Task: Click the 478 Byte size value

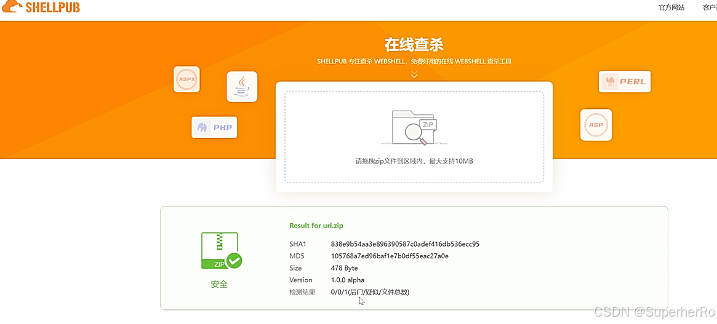Action: (x=344, y=268)
